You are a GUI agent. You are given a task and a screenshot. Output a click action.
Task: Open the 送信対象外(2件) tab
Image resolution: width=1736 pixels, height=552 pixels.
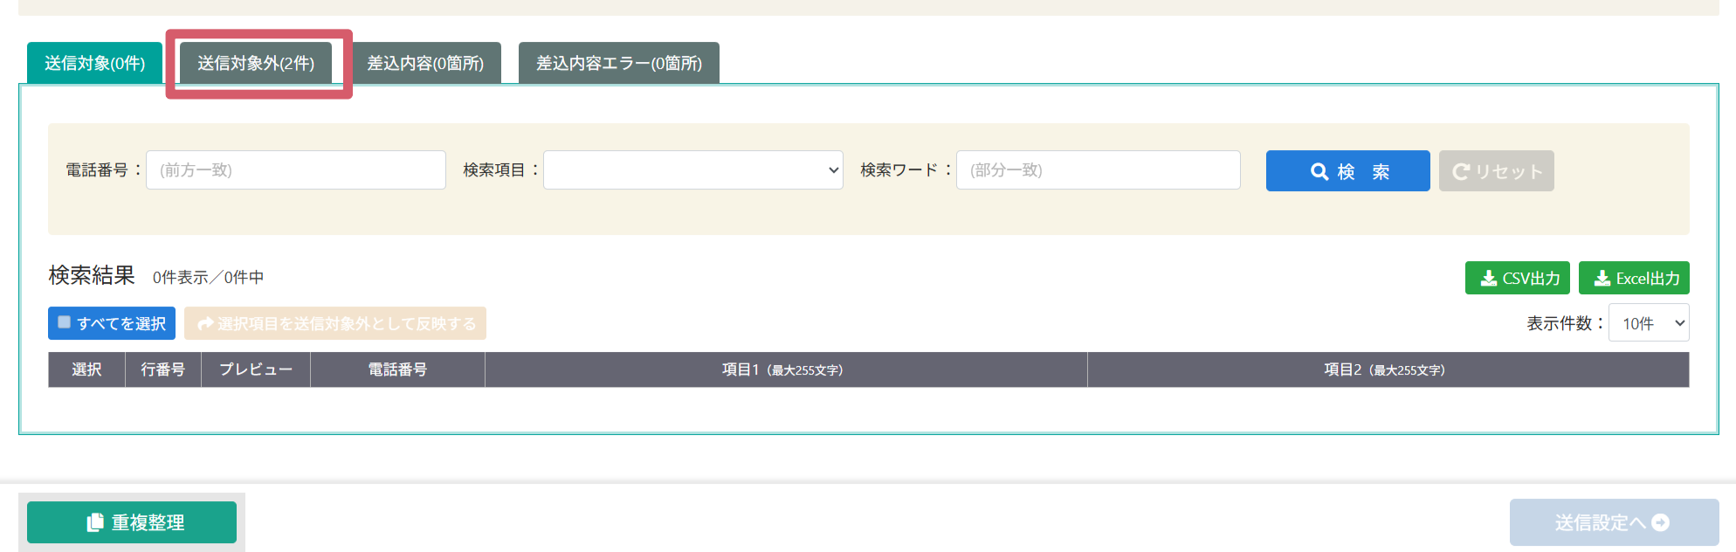(x=256, y=63)
